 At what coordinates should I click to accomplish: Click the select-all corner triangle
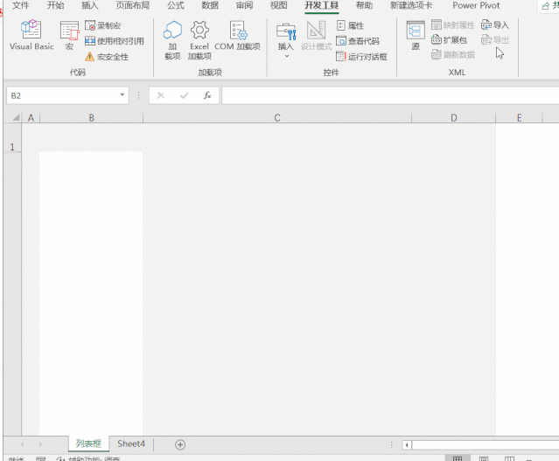pos(16,118)
